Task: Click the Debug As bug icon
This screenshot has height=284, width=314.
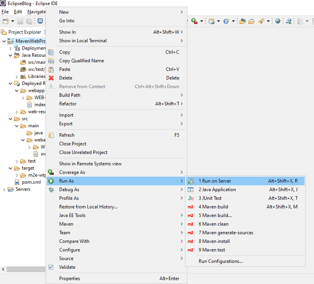Action: pyautogui.click(x=51, y=189)
